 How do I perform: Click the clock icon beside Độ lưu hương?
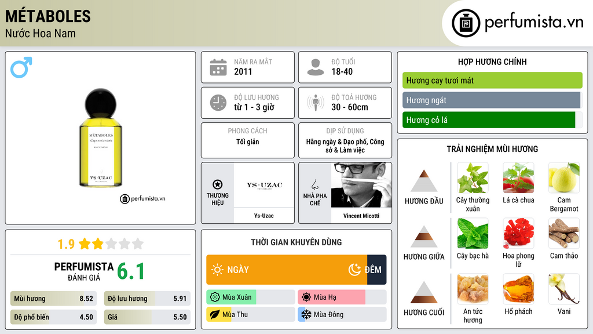218,103
